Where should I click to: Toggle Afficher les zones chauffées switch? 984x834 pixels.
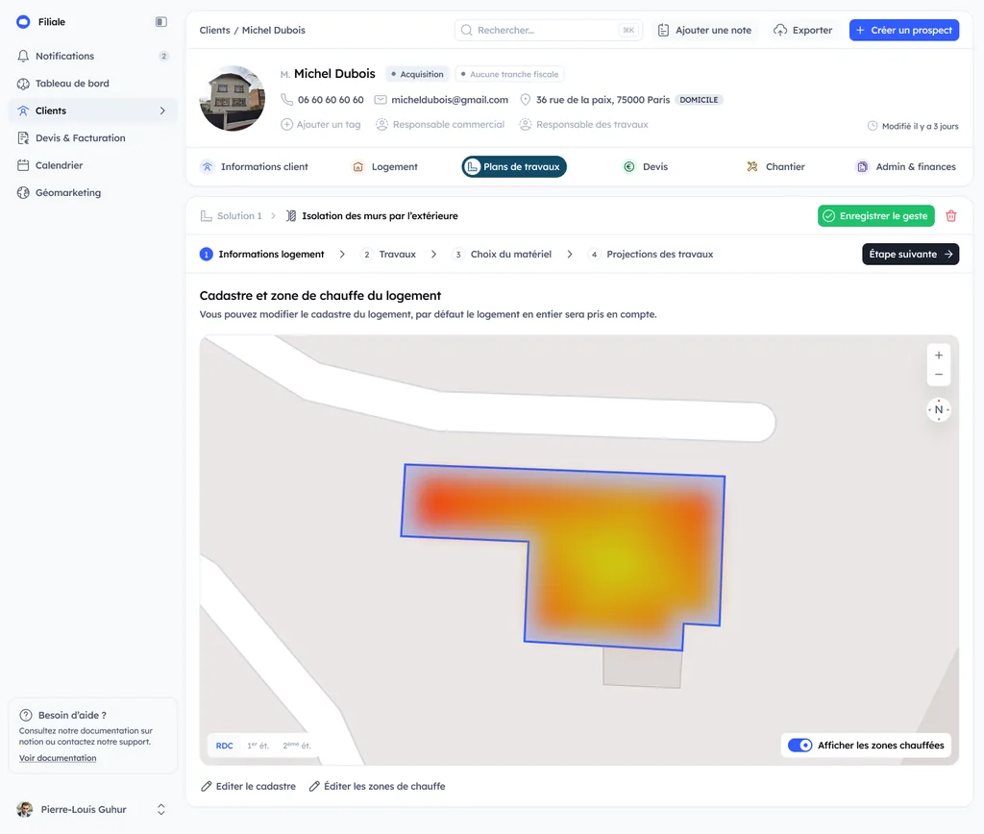pyautogui.click(x=800, y=745)
